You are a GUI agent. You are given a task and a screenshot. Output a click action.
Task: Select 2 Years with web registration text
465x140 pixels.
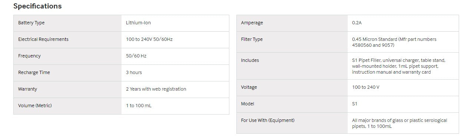click(156, 89)
